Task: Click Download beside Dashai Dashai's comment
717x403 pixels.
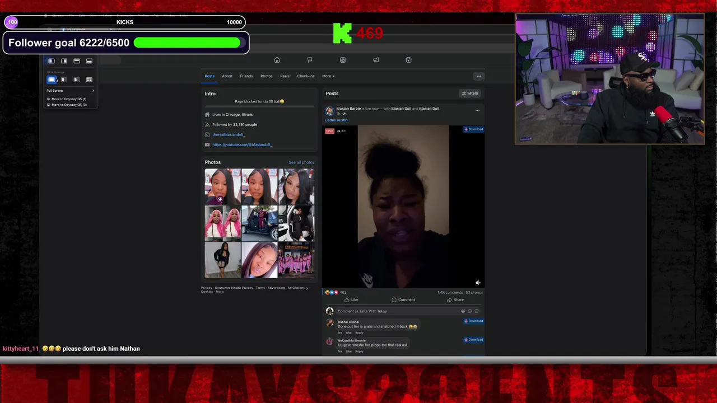Action: (x=473, y=321)
